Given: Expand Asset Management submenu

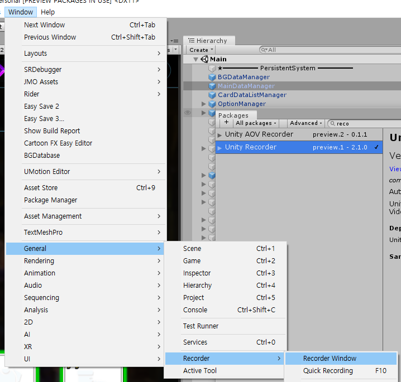Looking at the screenshot, I should [x=85, y=216].
